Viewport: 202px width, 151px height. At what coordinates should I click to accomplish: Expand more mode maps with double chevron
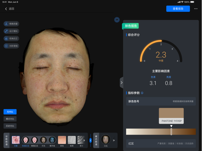coord(114,140)
